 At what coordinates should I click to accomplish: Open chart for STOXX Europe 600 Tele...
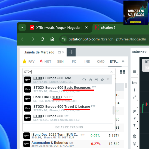pyautogui.click(x=90, y=80)
